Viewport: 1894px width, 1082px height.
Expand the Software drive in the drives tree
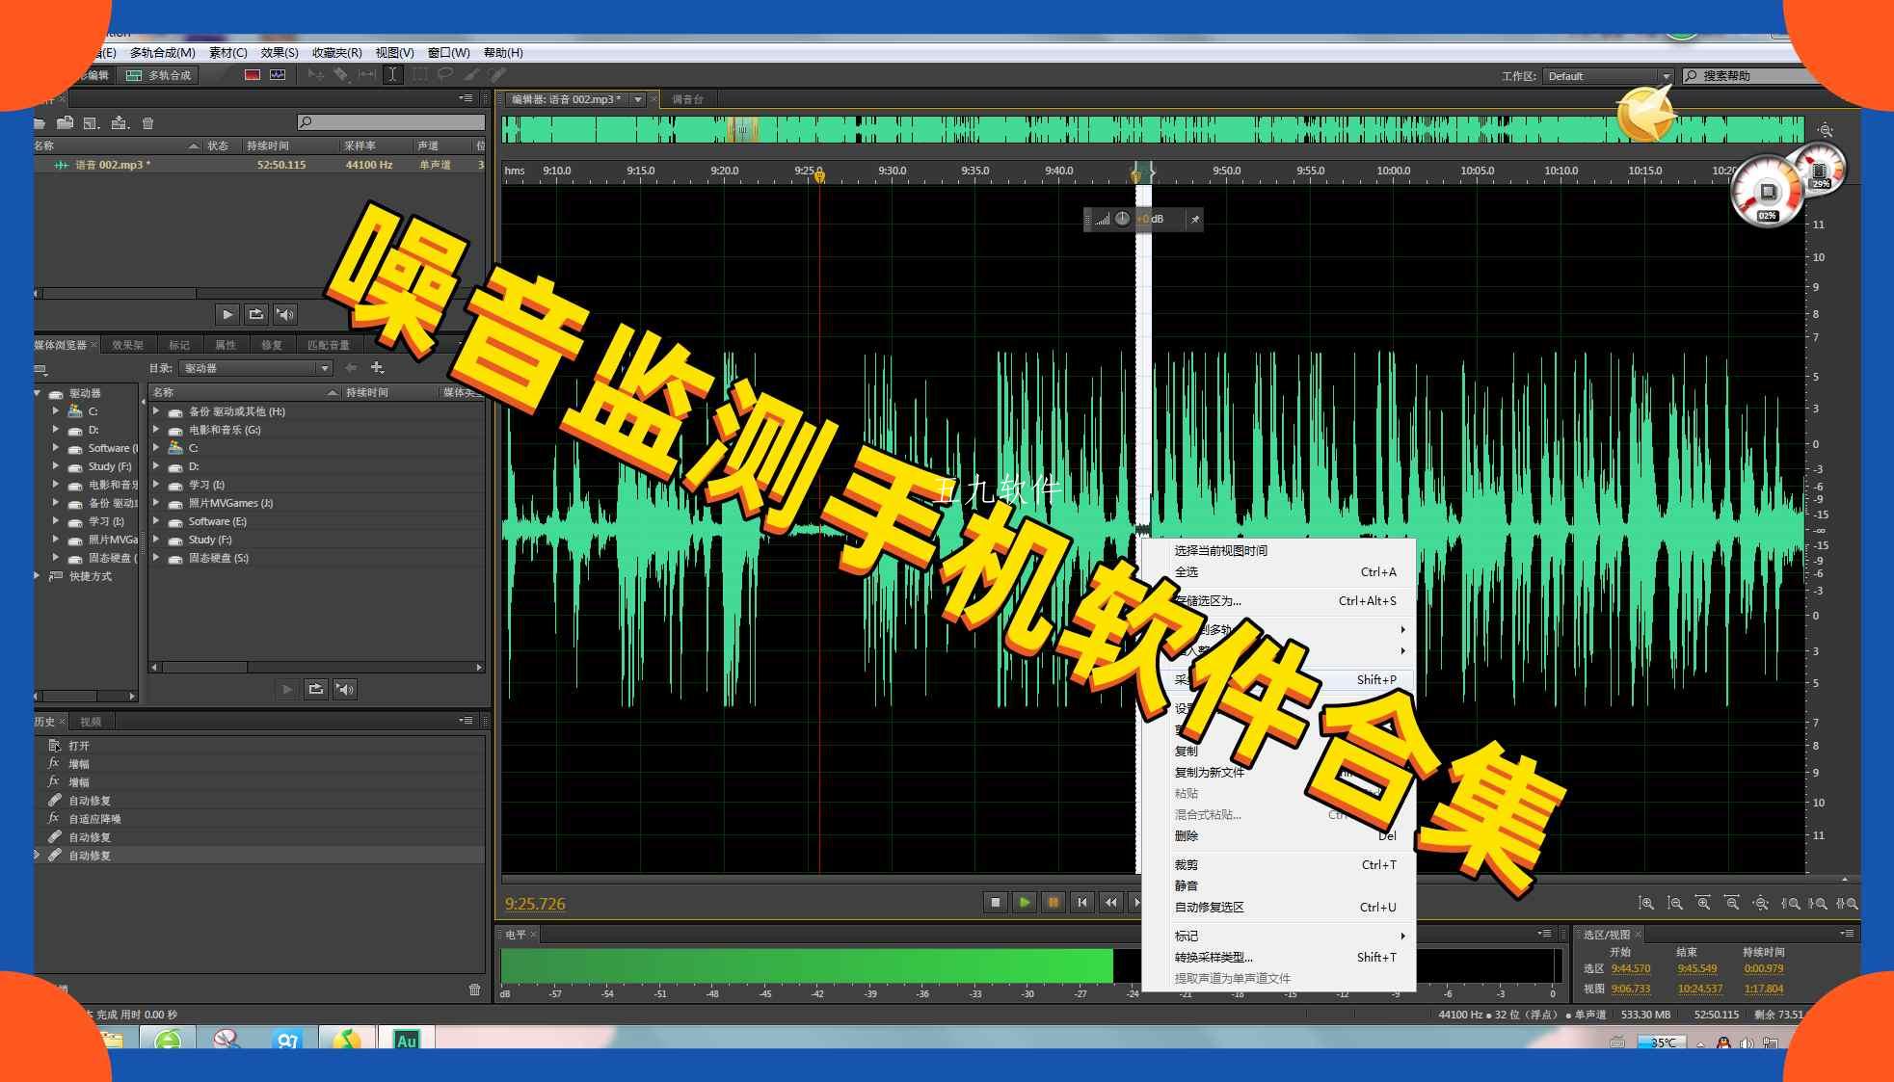pyautogui.click(x=56, y=447)
